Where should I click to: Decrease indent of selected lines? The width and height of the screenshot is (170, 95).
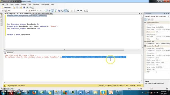tap(78, 11)
